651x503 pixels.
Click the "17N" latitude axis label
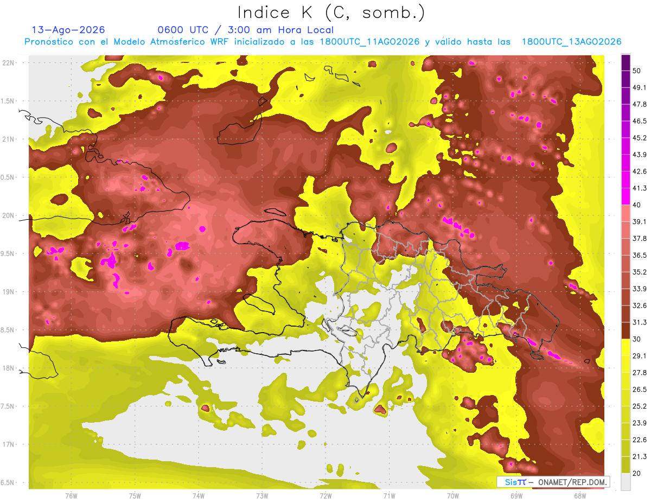coord(9,444)
